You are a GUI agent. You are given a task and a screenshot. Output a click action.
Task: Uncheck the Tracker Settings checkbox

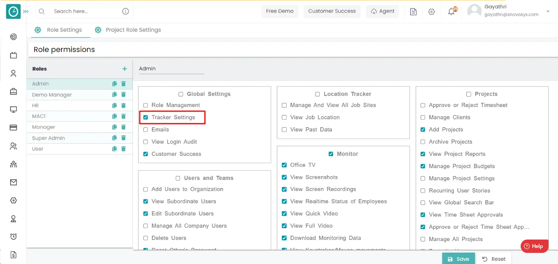pyautogui.click(x=146, y=118)
